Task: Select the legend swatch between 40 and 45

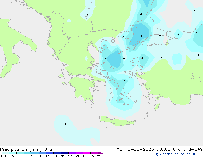Action: 87,153
